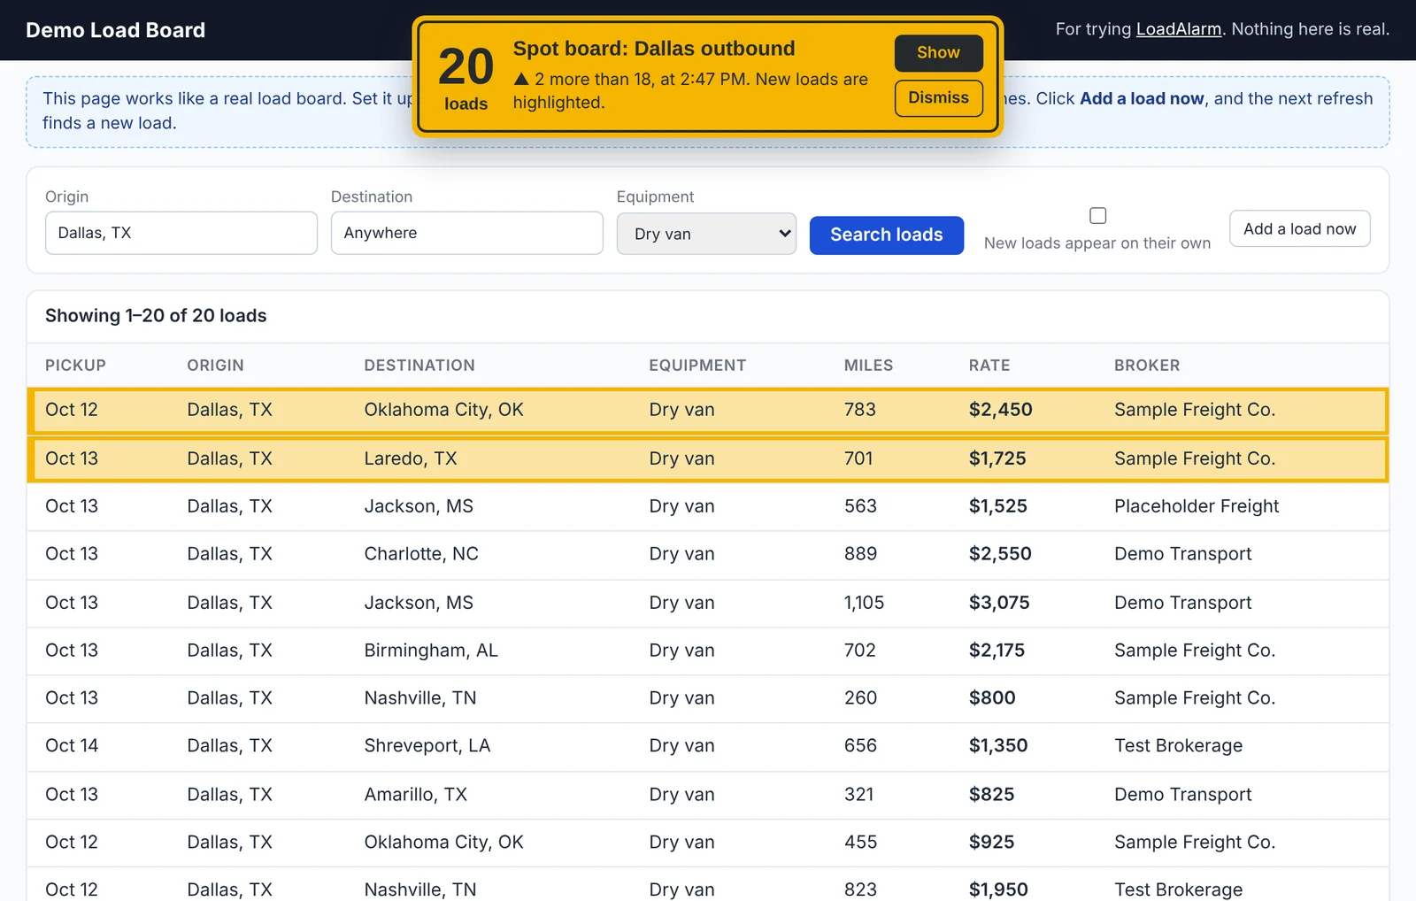Viewport: 1416px width, 901px height.
Task: Click the $1,950 rate cell
Action: [998, 889]
